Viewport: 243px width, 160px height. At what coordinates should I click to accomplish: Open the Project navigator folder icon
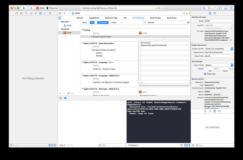pos(17,13)
